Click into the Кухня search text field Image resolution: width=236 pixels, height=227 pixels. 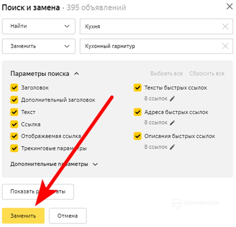point(149,27)
